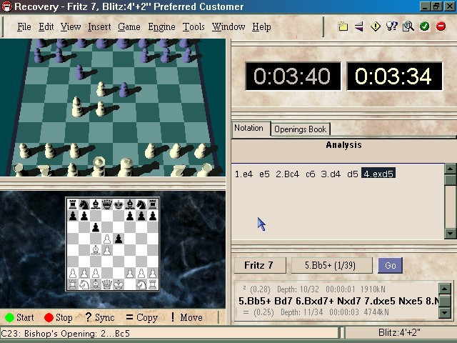Click the notation scrollbar up arrow
Viewport: 457px width, 343px height.
coord(451,169)
